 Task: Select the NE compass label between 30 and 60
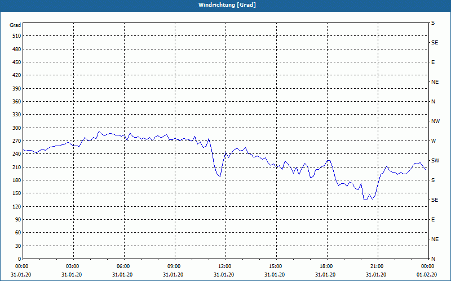tap(435, 239)
